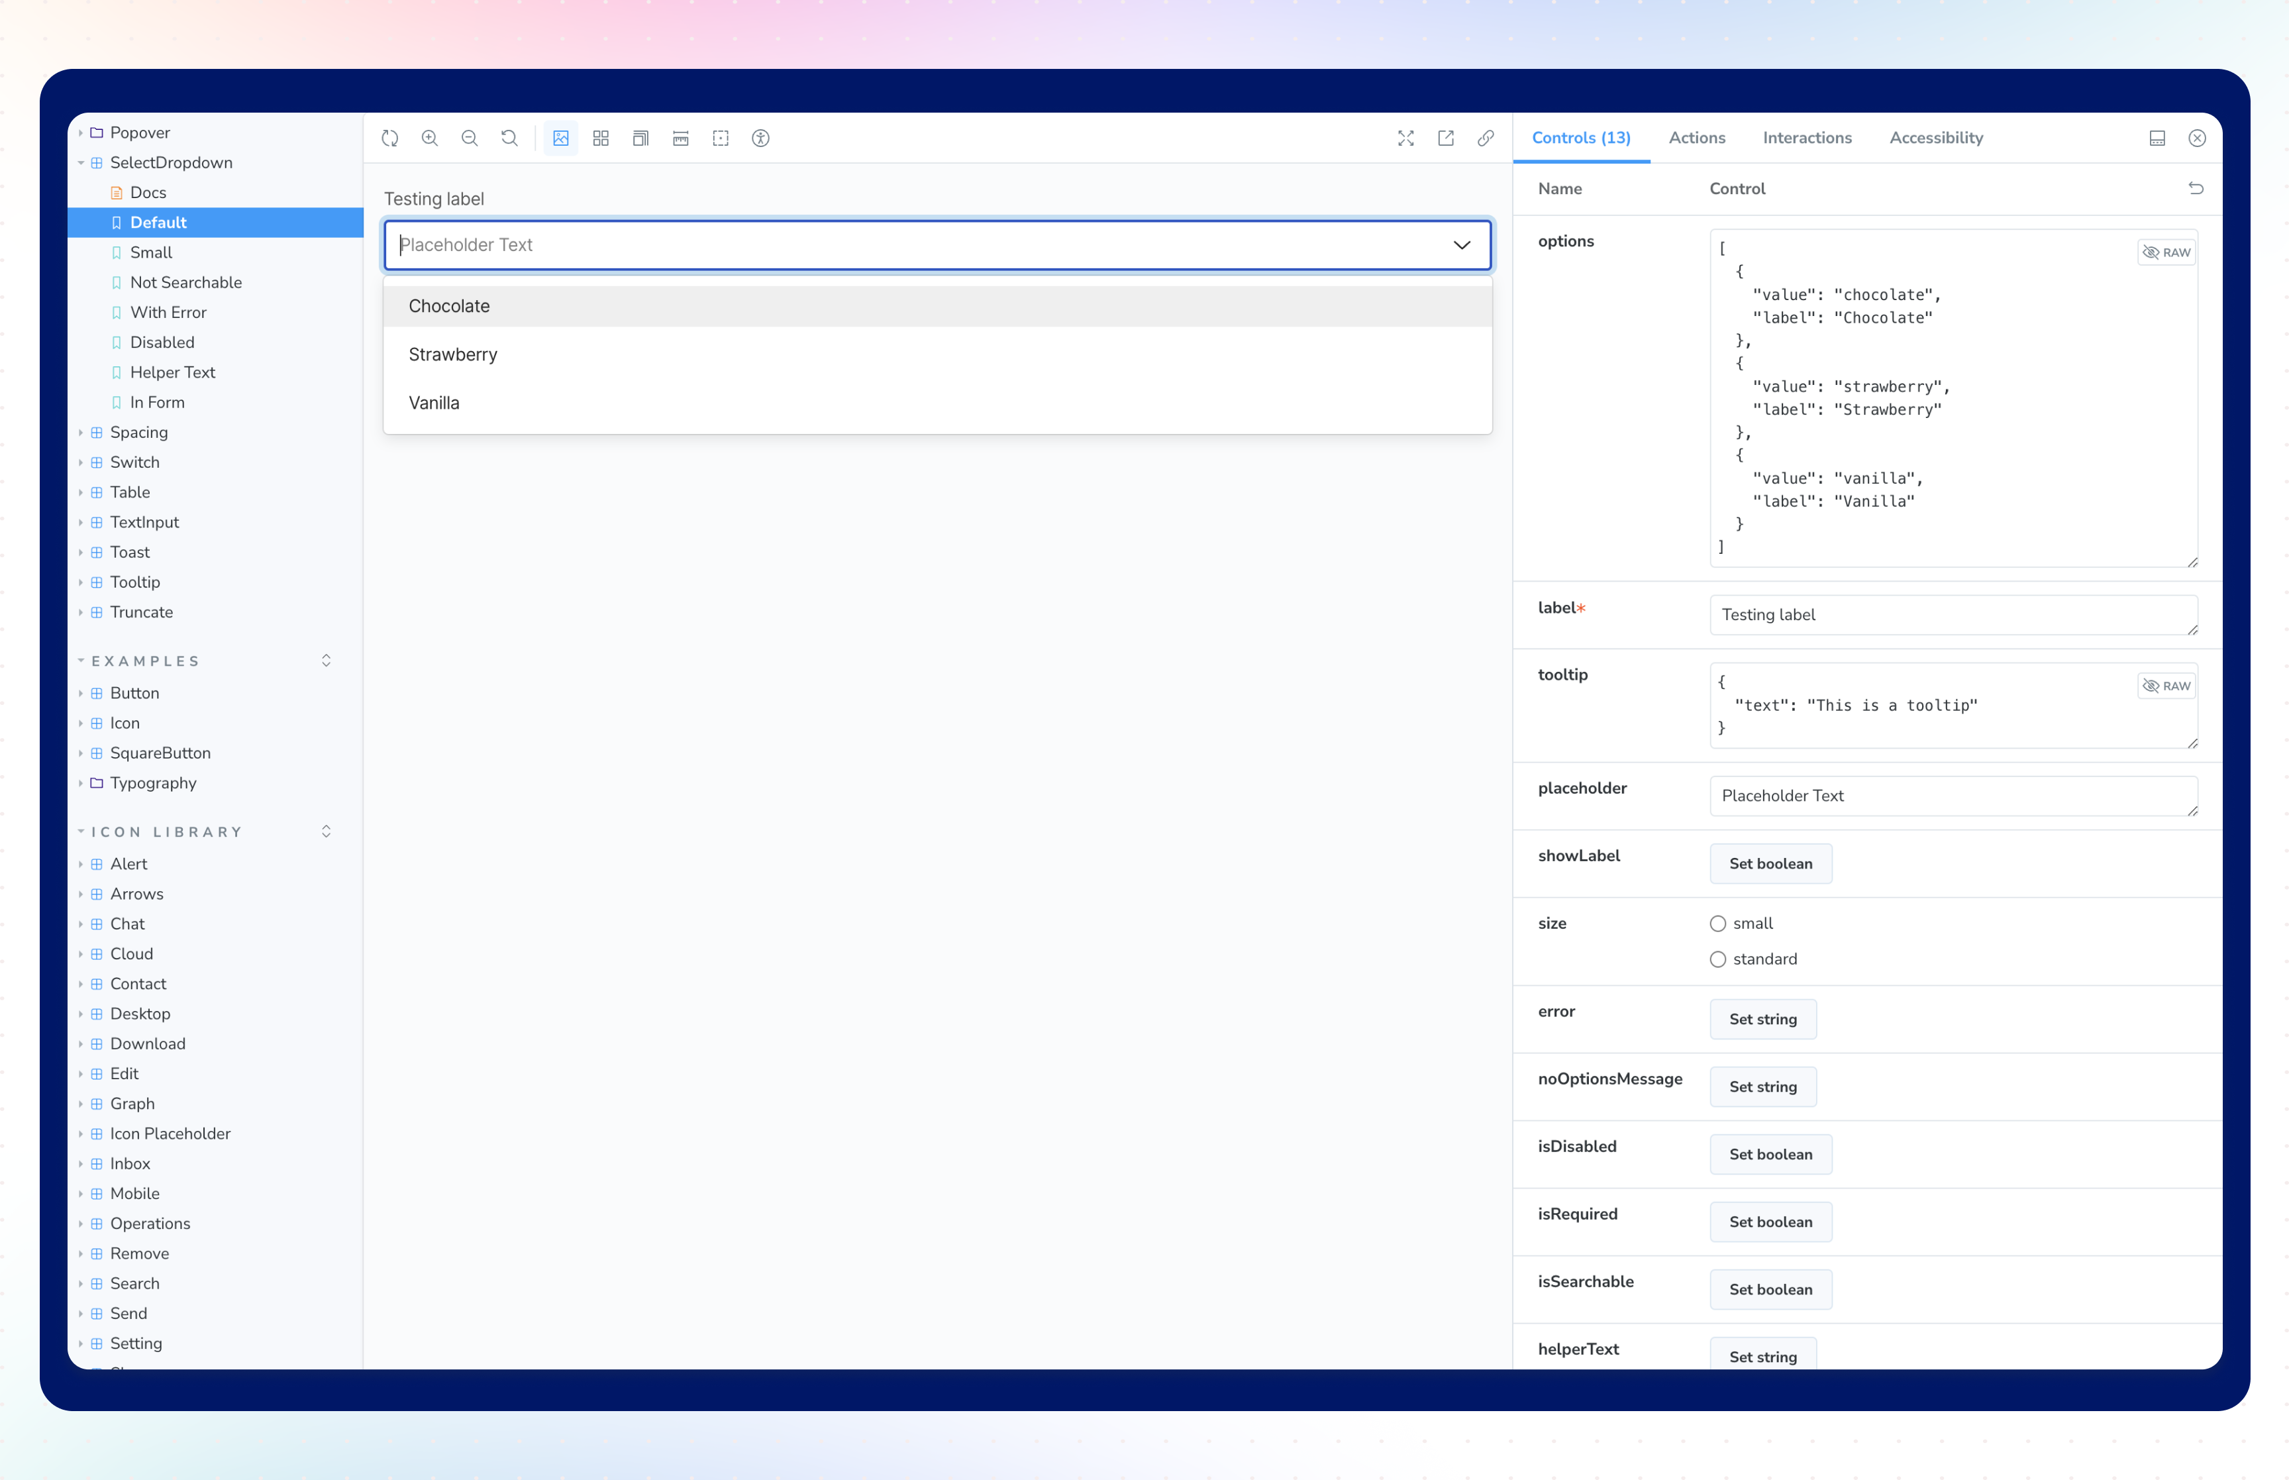The width and height of the screenshot is (2289, 1480).
Task: Select the small size radio
Action: 1719,924
